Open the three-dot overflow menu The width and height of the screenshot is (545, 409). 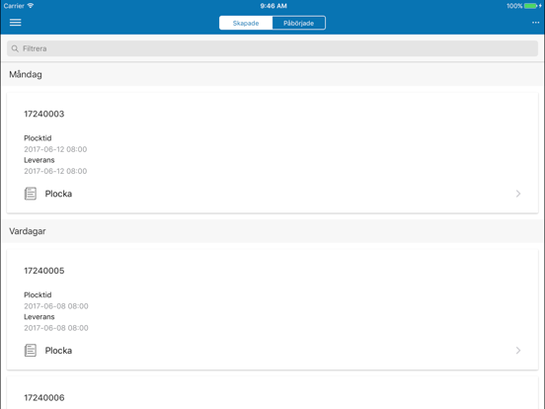tap(535, 23)
